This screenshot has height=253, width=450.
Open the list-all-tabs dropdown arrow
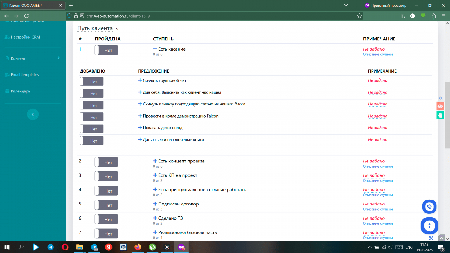[x=346, y=5]
